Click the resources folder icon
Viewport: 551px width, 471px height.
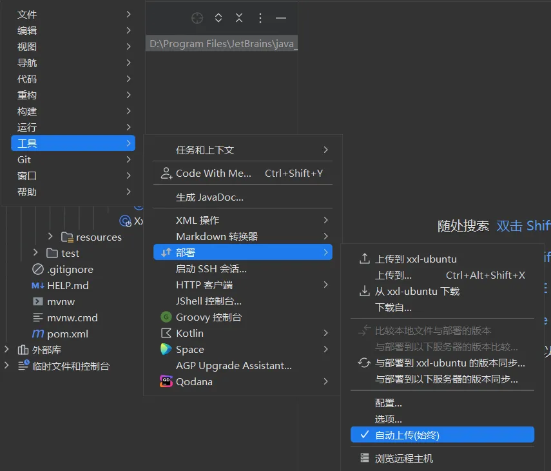[x=67, y=237]
